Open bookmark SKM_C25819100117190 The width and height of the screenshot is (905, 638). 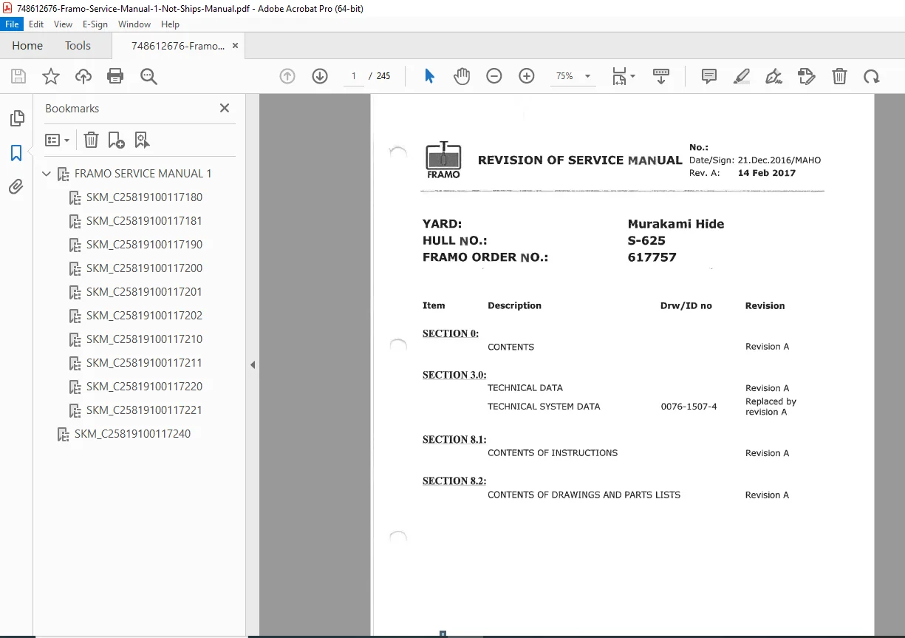click(x=144, y=245)
